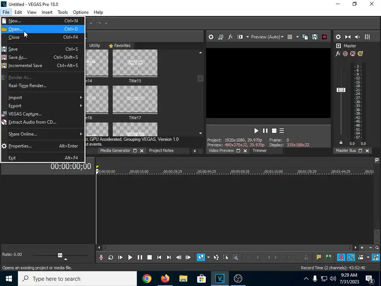Play in Video Preview window
This screenshot has width=381, height=286.
[256, 131]
